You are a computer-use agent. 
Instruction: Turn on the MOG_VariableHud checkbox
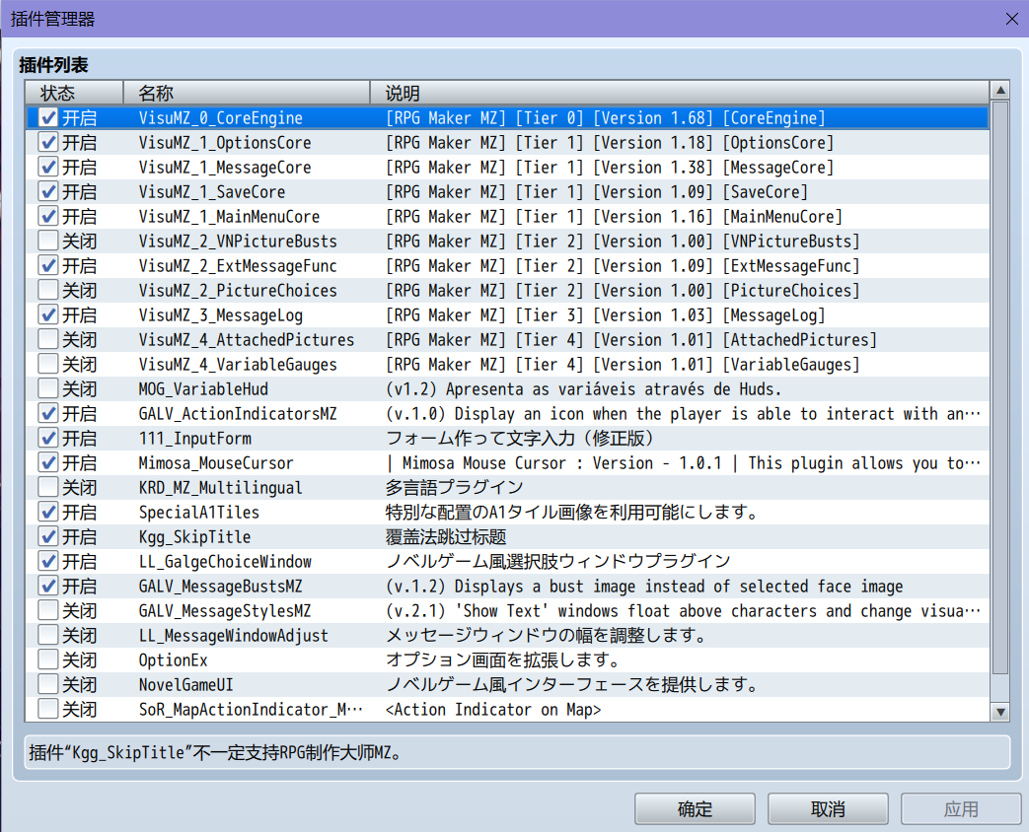click(48, 388)
